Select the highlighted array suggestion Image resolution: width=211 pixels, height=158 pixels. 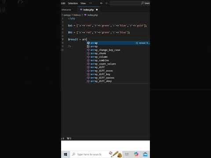(x=118, y=43)
